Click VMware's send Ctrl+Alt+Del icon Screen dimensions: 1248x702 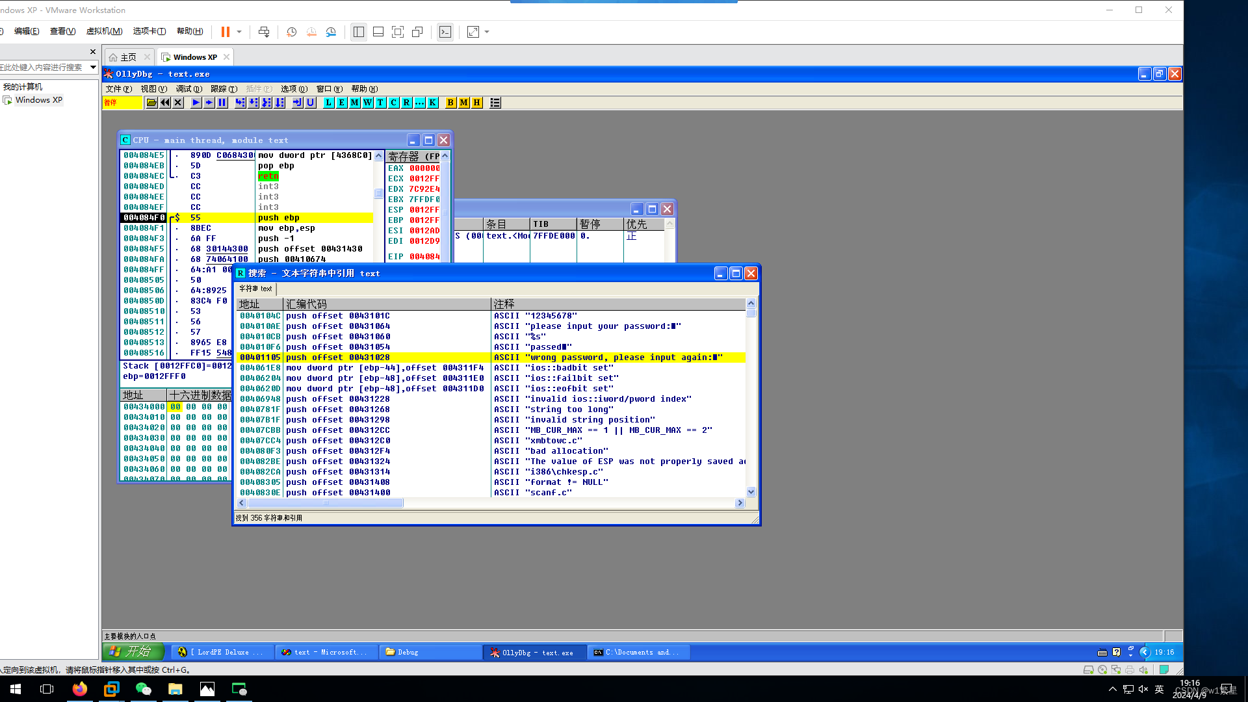coord(264,32)
